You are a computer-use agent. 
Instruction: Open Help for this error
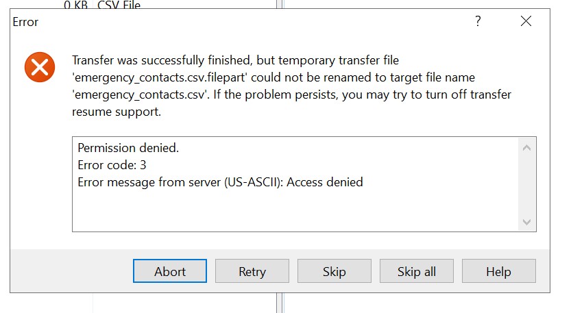(x=498, y=271)
